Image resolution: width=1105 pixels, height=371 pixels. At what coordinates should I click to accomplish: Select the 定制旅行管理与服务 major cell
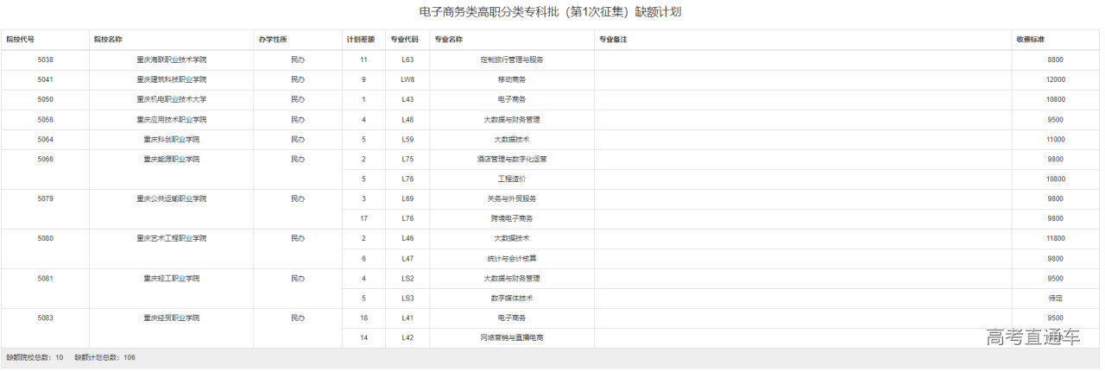[512, 60]
